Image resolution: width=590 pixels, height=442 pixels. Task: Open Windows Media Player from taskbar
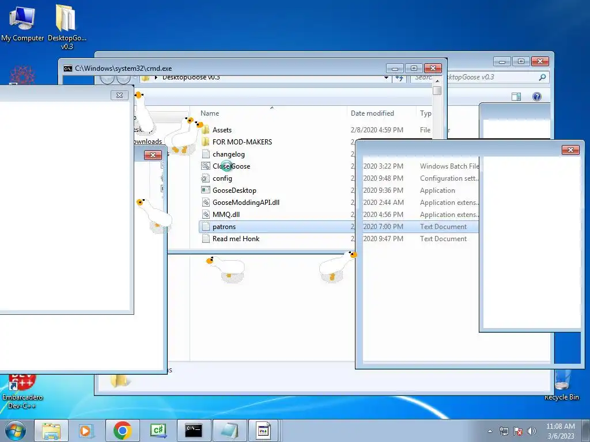tap(86, 430)
